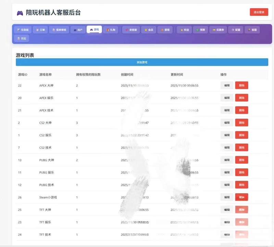Screen dimensions: 274x247
Task: Click game ID 26 cell
Action: (20, 197)
